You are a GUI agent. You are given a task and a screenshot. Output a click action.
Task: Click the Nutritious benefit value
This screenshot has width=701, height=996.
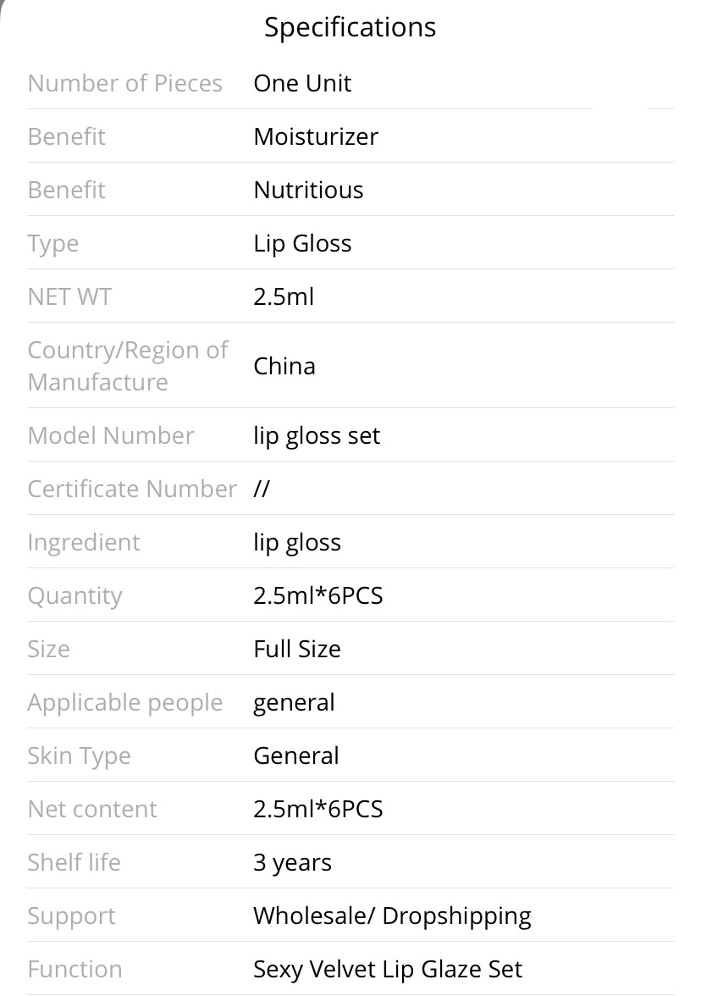[308, 190]
